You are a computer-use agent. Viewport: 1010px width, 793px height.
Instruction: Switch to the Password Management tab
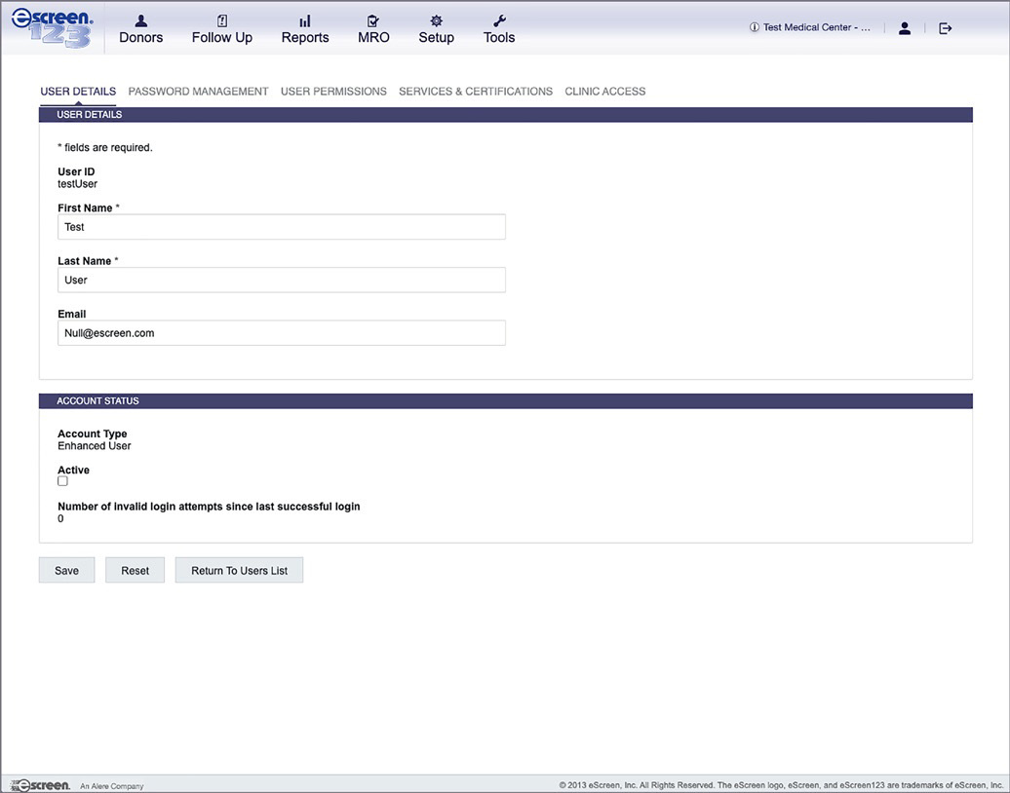pos(198,92)
